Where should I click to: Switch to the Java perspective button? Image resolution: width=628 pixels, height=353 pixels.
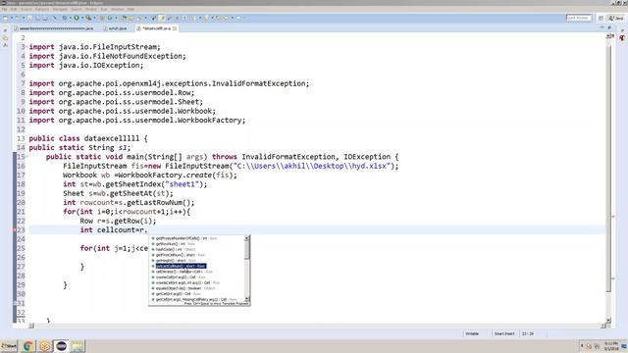coord(616,18)
